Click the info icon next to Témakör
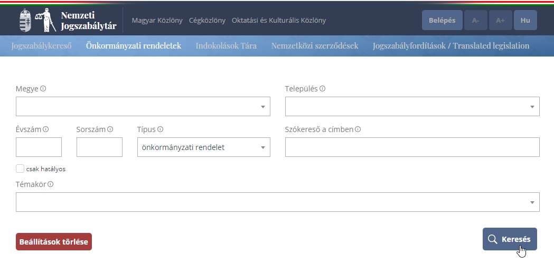The height and width of the screenshot is (262, 554). [51, 184]
